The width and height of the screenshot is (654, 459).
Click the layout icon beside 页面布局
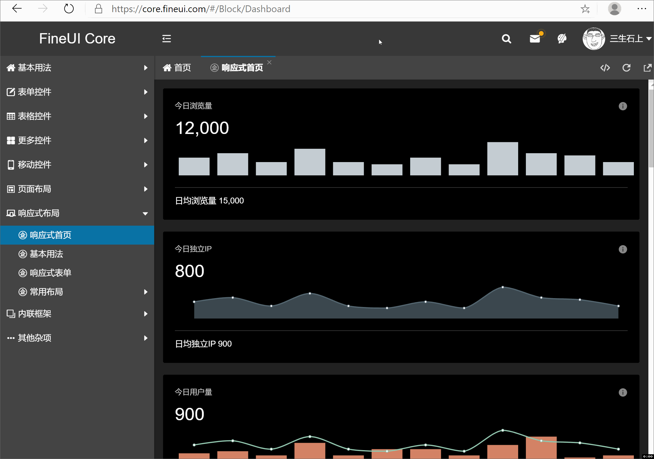pyautogui.click(x=11, y=189)
